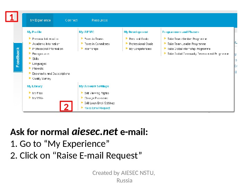Open the My Experience menu tab
This screenshot has width=249, height=187.
pyautogui.click(x=40, y=20)
